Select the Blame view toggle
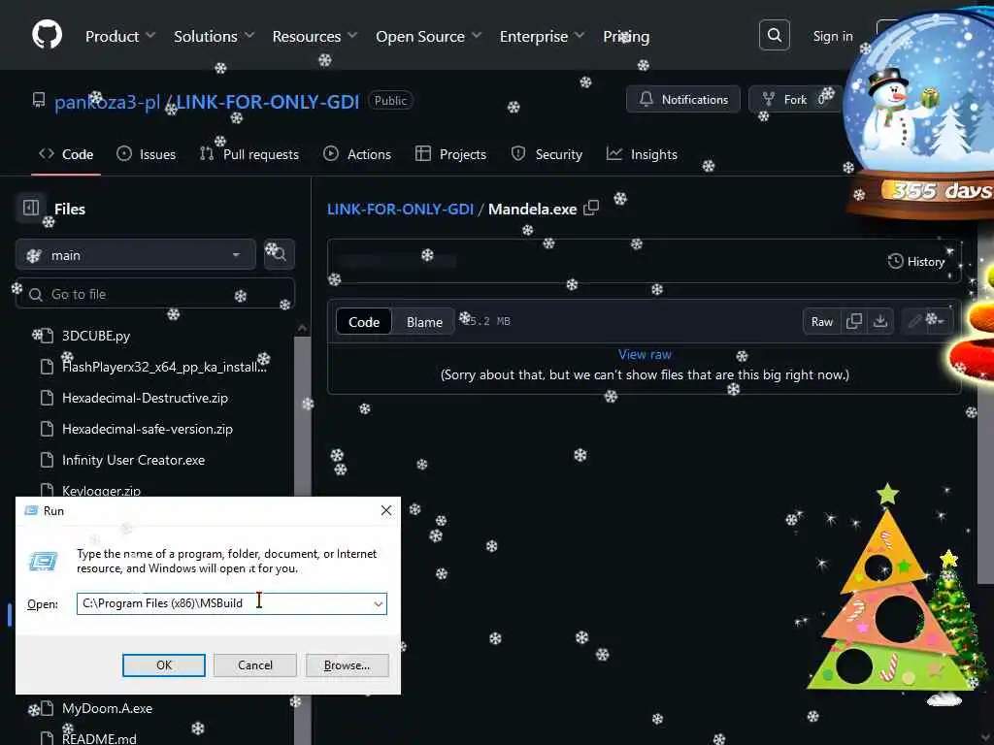 pos(424,322)
